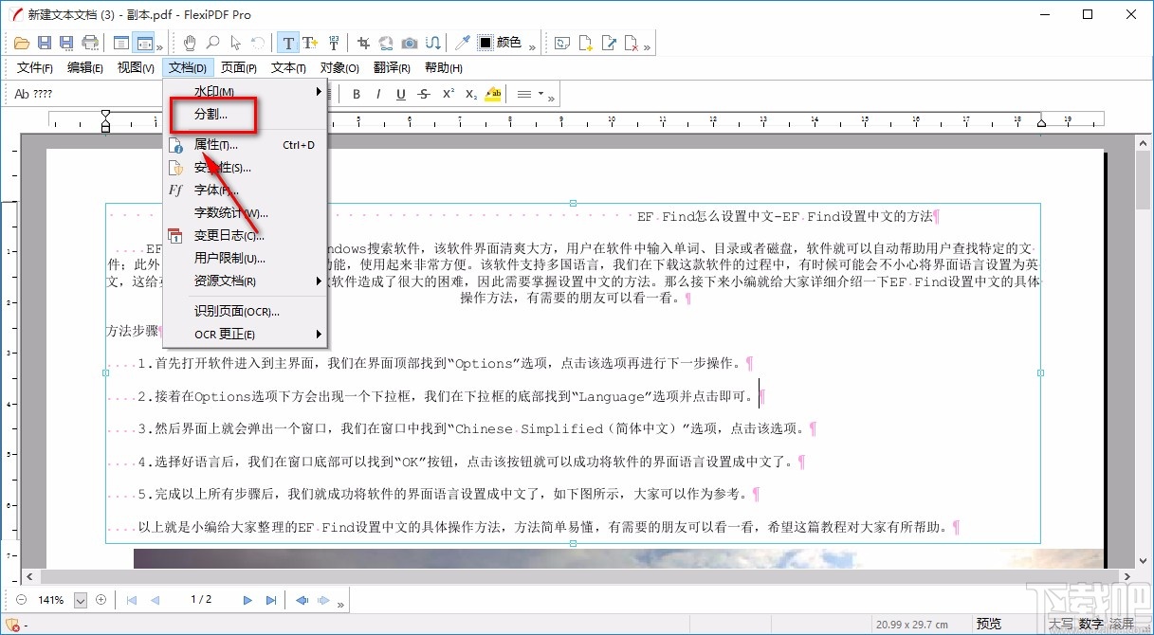Toggle superscript formatting
This screenshot has height=635, width=1154.
pos(448,94)
